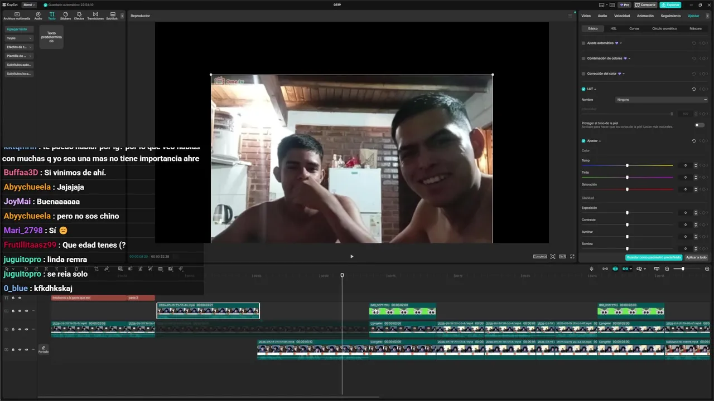The height and width of the screenshot is (401, 714).
Task: Toggle auto snapping icon in timeline
Action: 615,268
